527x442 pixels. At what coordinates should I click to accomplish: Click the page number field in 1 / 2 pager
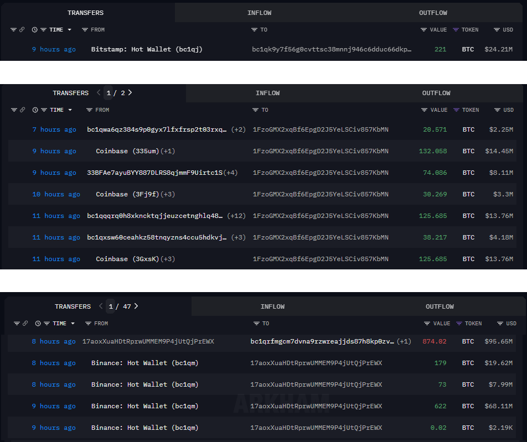tap(108, 93)
